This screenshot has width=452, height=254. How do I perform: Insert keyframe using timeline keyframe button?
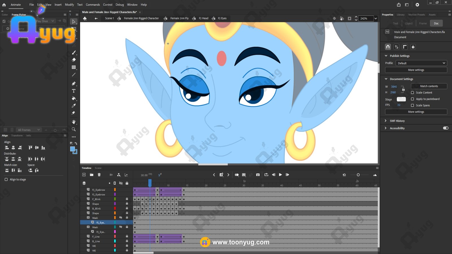tap(221, 175)
